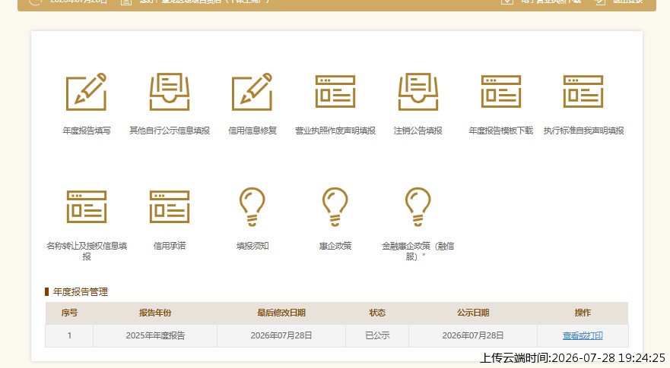Click the 信用信息修复 pencil icon
Viewport: 670px width, 368px height.
tap(252, 92)
